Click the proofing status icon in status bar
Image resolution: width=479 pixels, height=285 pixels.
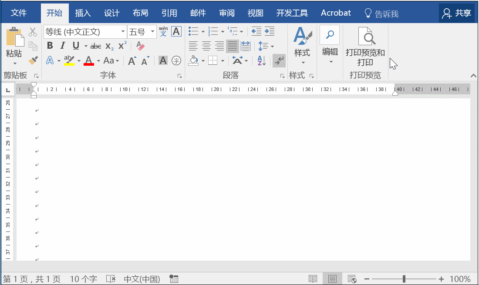point(111,278)
